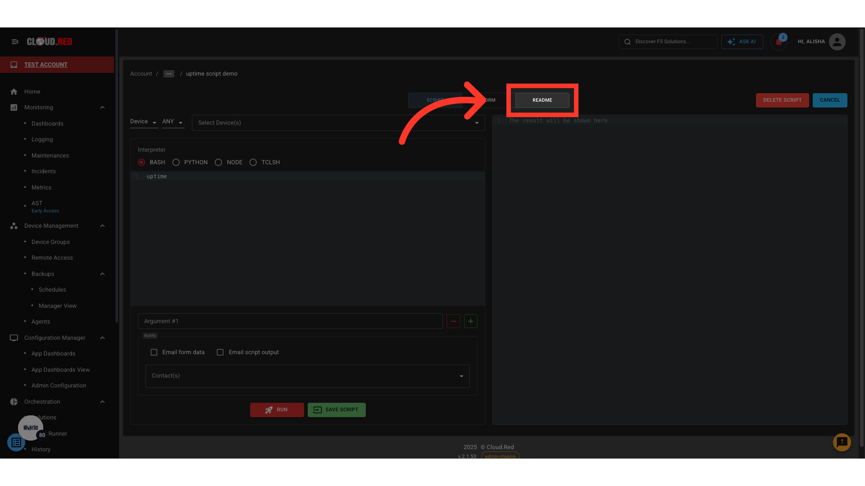This screenshot has width=865, height=486.
Task: Switch to the README tab
Action: click(x=542, y=100)
